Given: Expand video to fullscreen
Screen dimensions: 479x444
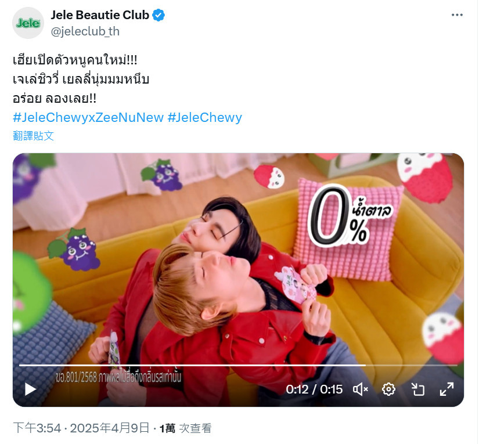Looking at the screenshot, I should [x=446, y=389].
